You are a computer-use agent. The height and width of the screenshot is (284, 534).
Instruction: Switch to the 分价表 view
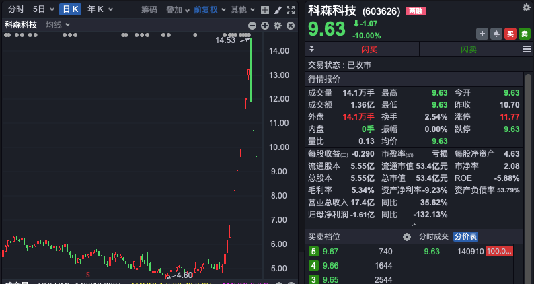tap(465, 236)
